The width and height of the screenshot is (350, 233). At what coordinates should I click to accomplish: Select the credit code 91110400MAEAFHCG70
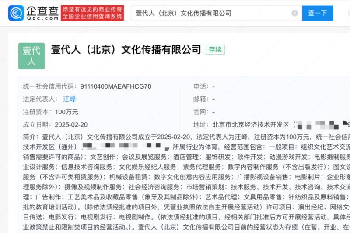116,86
